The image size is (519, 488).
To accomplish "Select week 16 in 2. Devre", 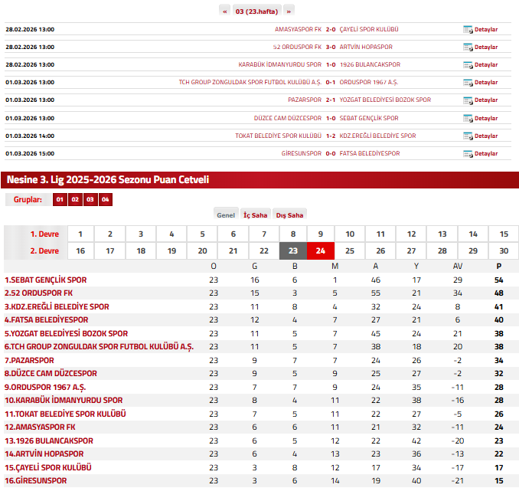I will click(80, 251).
